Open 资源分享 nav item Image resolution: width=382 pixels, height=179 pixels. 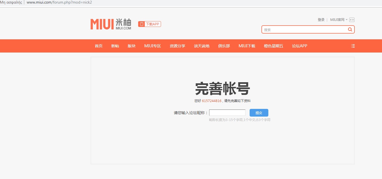(x=178, y=46)
